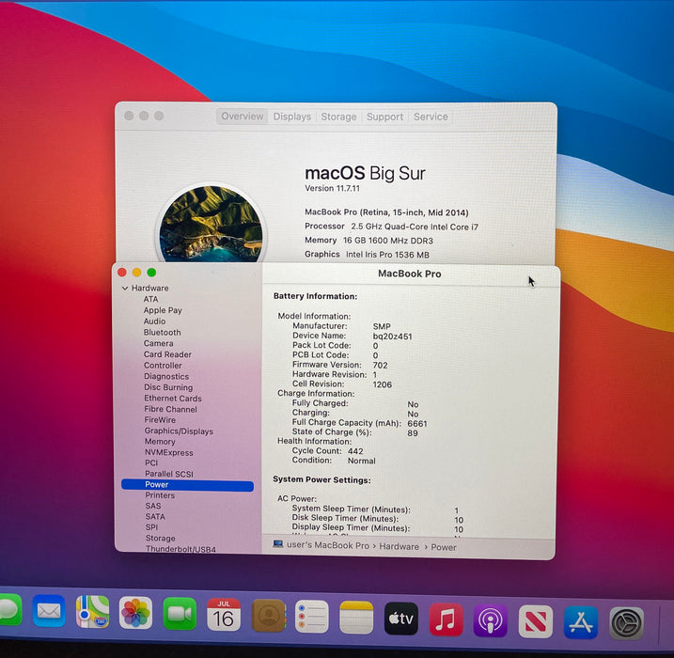674x658 pixels.
Task: Open the Notes app icon
Action: pyautogui.click(x=356, y=618)
